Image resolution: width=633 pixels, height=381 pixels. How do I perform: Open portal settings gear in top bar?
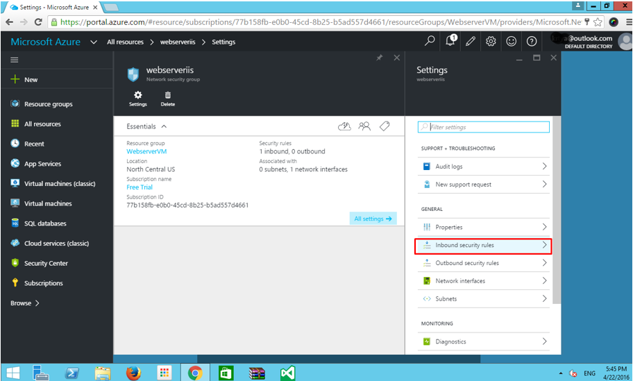pos(491,41)
